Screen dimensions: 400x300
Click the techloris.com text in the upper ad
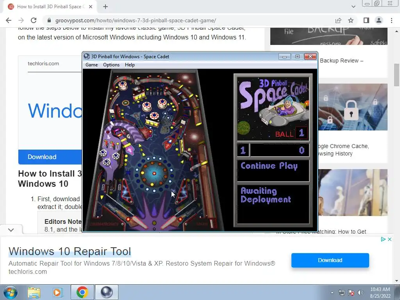[x=43, y=64]
